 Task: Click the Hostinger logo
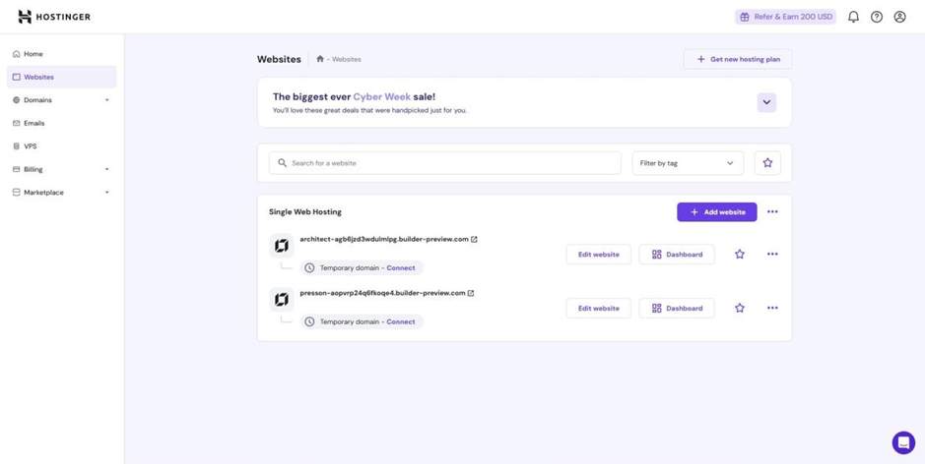(54, 17)
